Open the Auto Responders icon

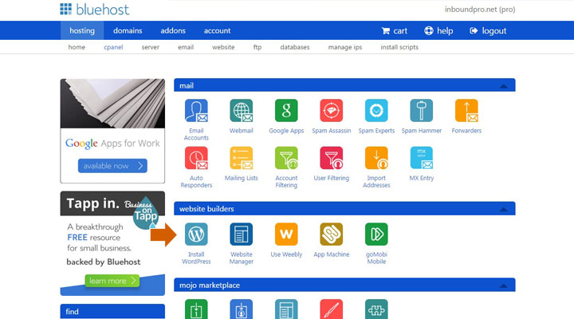196,158
